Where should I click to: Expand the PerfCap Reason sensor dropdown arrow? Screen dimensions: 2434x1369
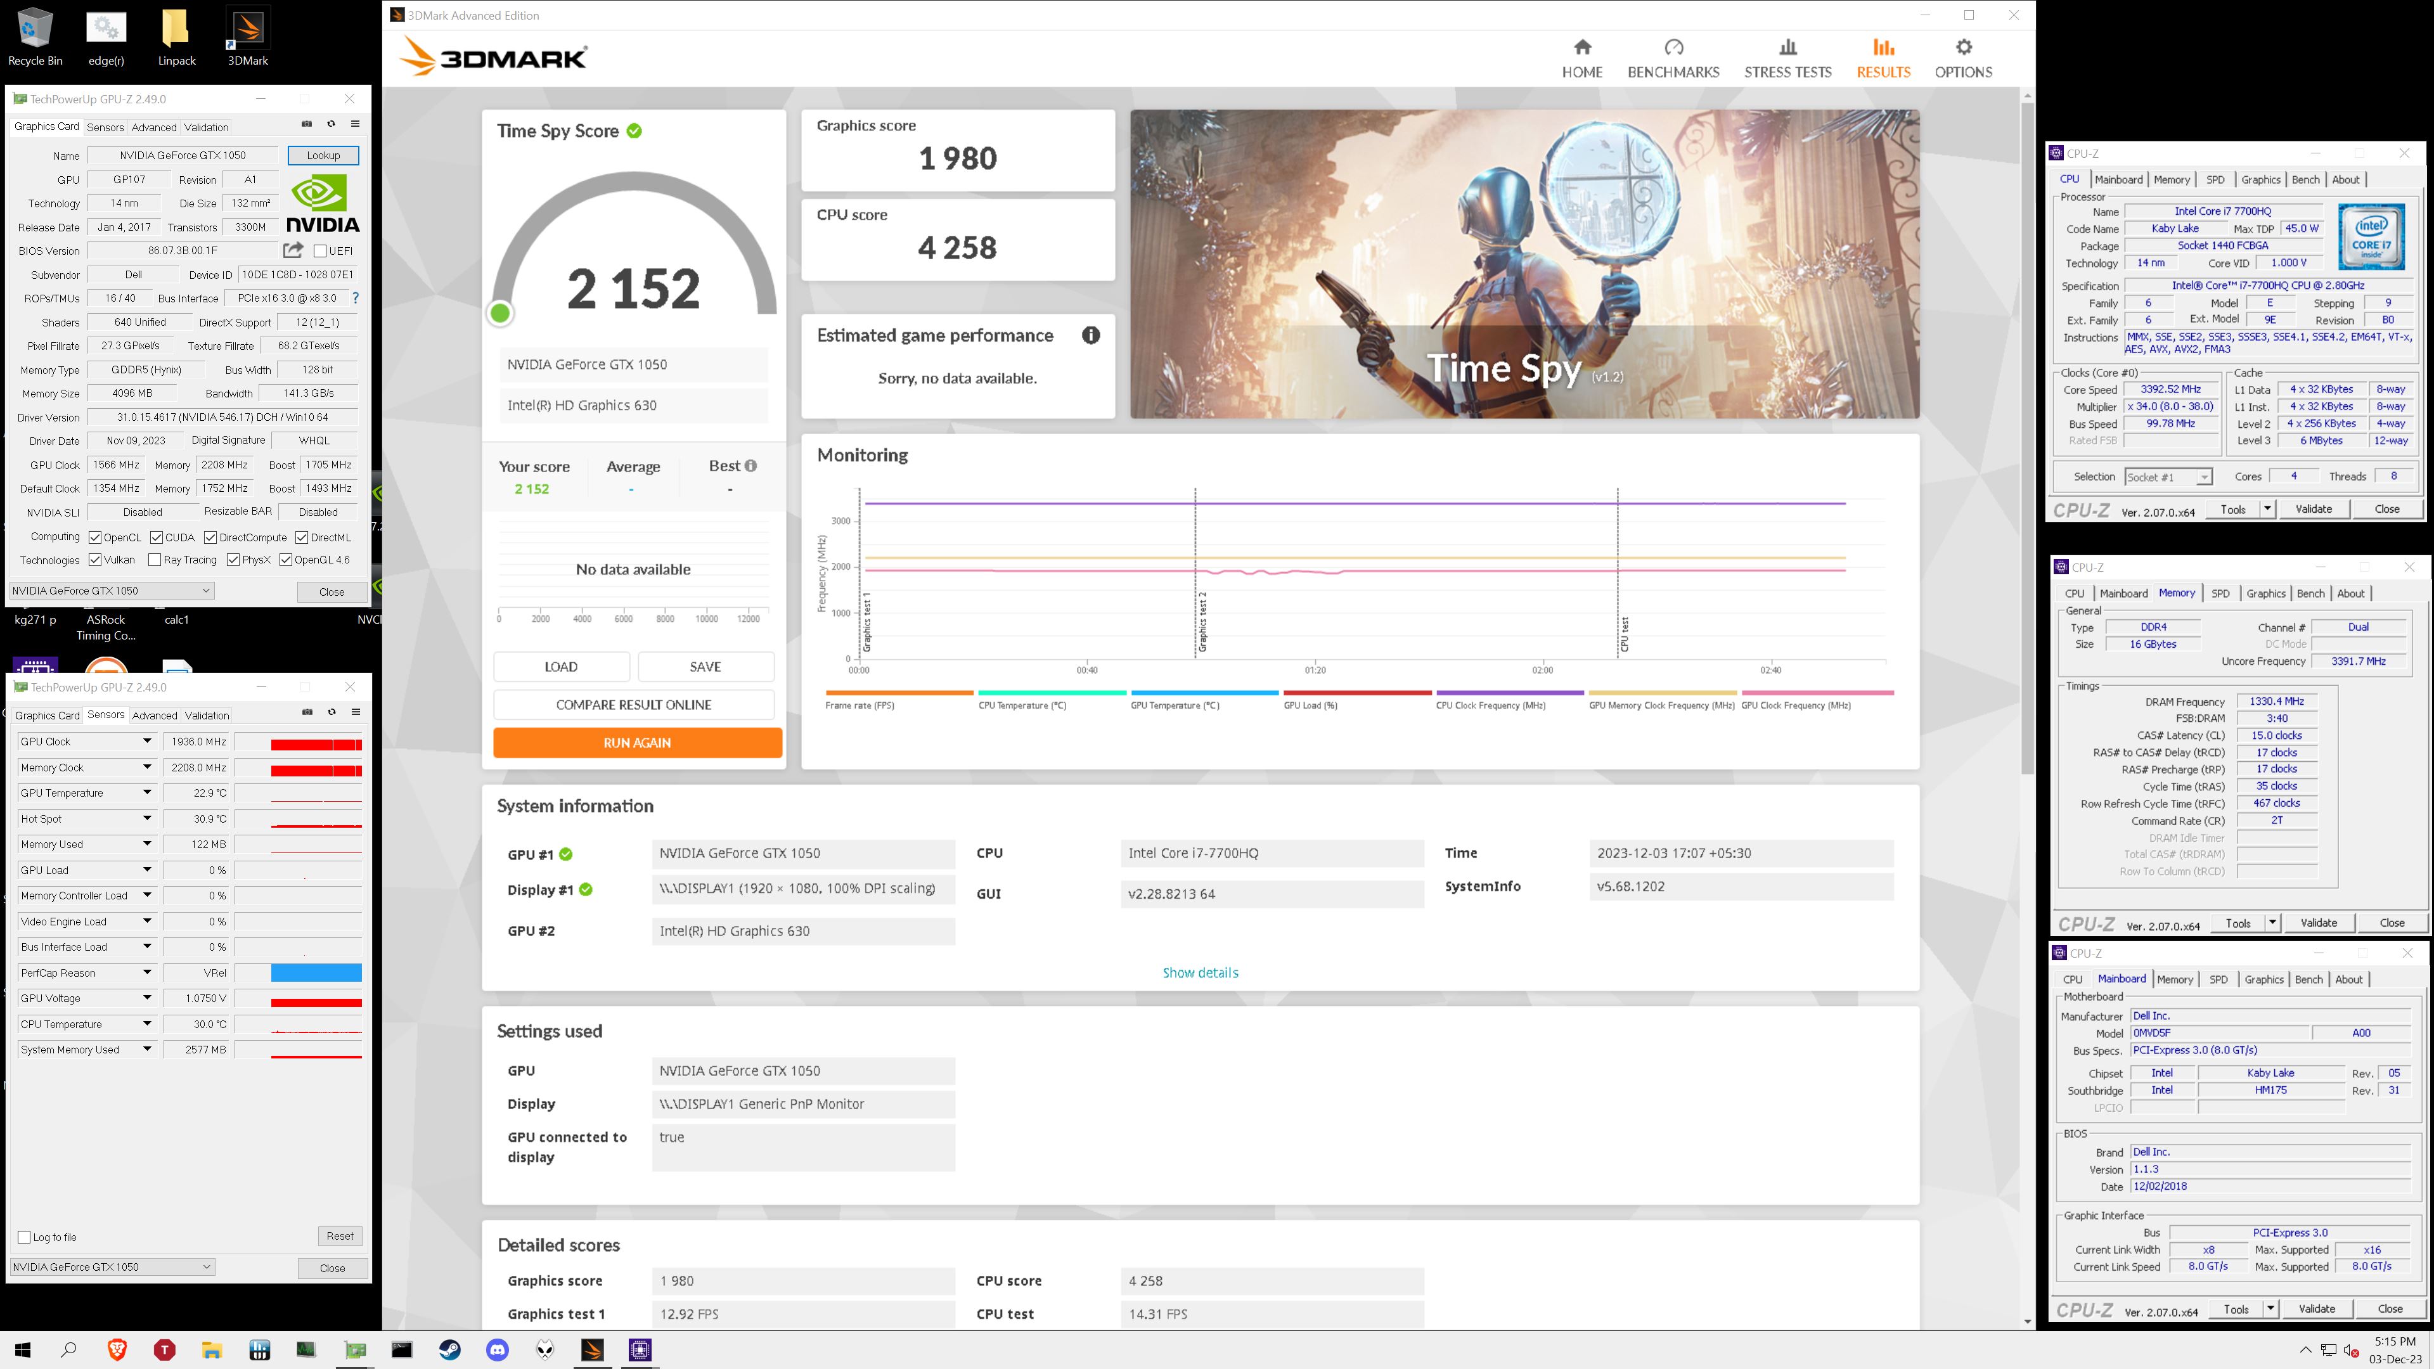coord(148,973)
